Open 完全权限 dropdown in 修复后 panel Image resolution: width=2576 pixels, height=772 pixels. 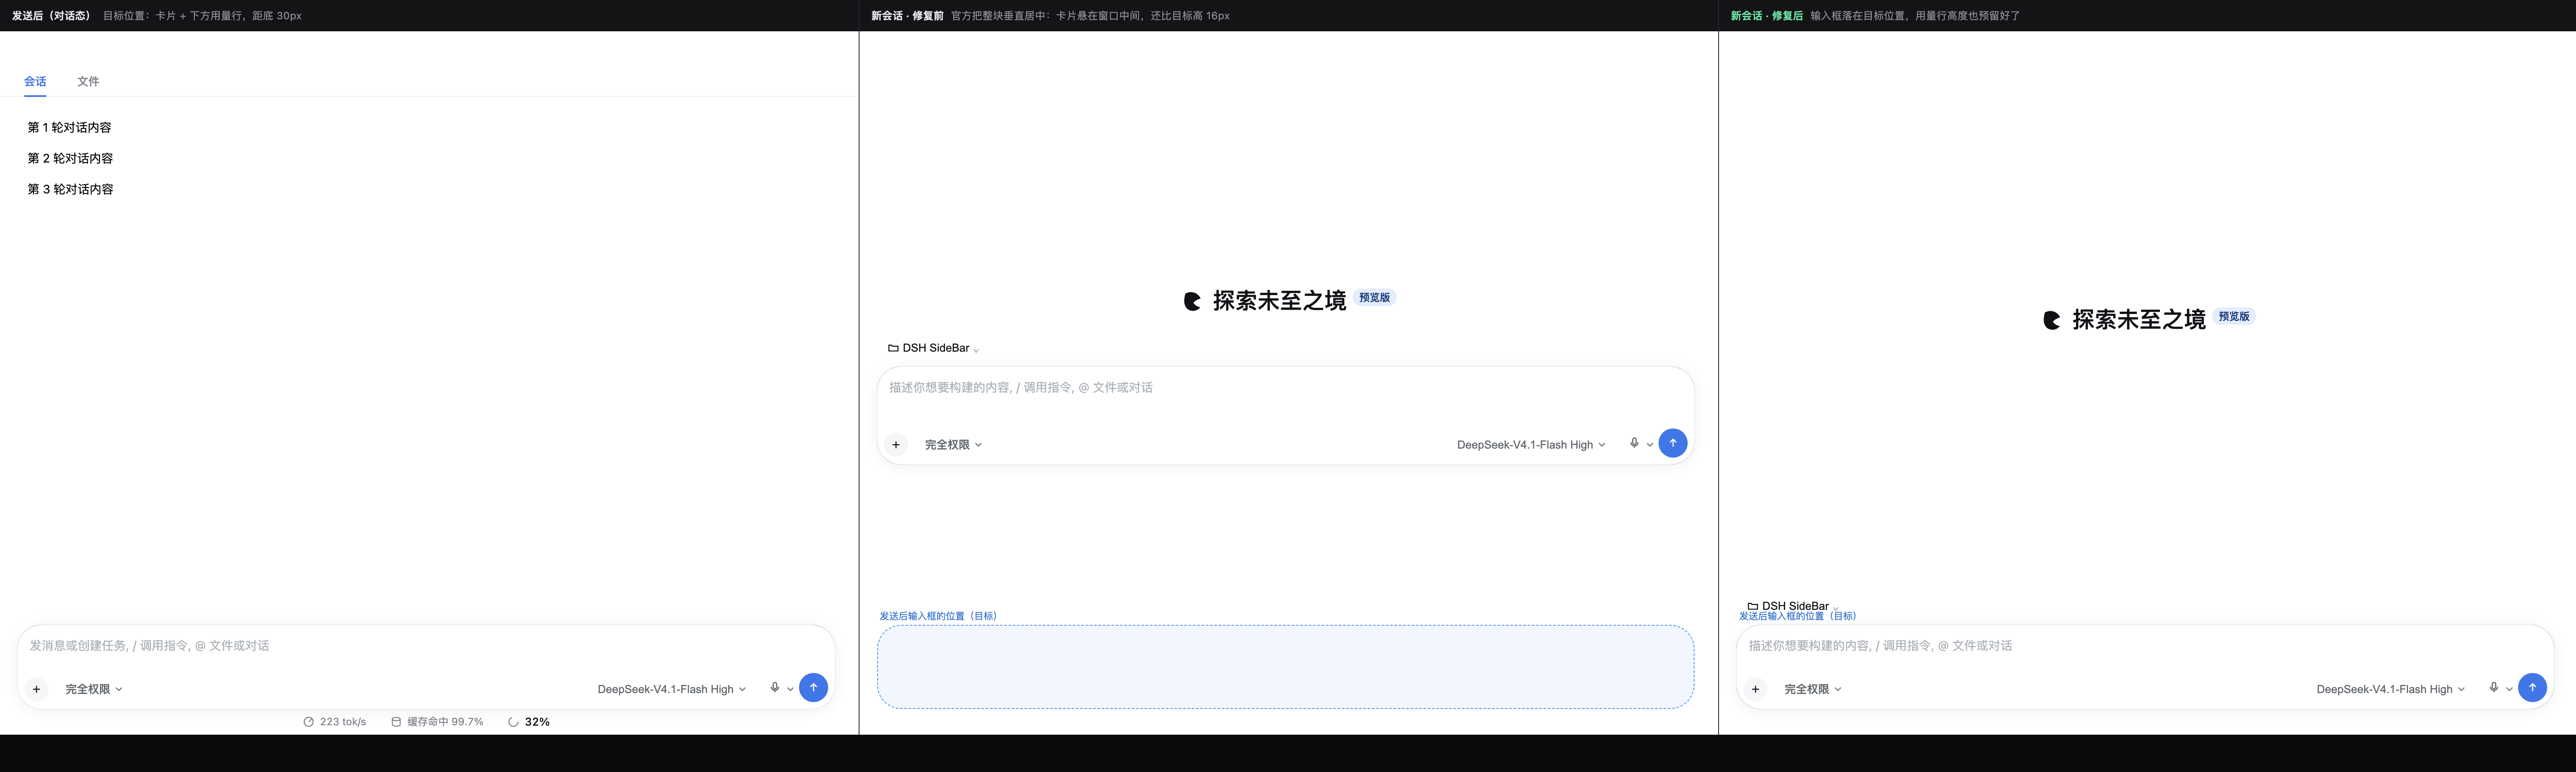click(1813, 689)
